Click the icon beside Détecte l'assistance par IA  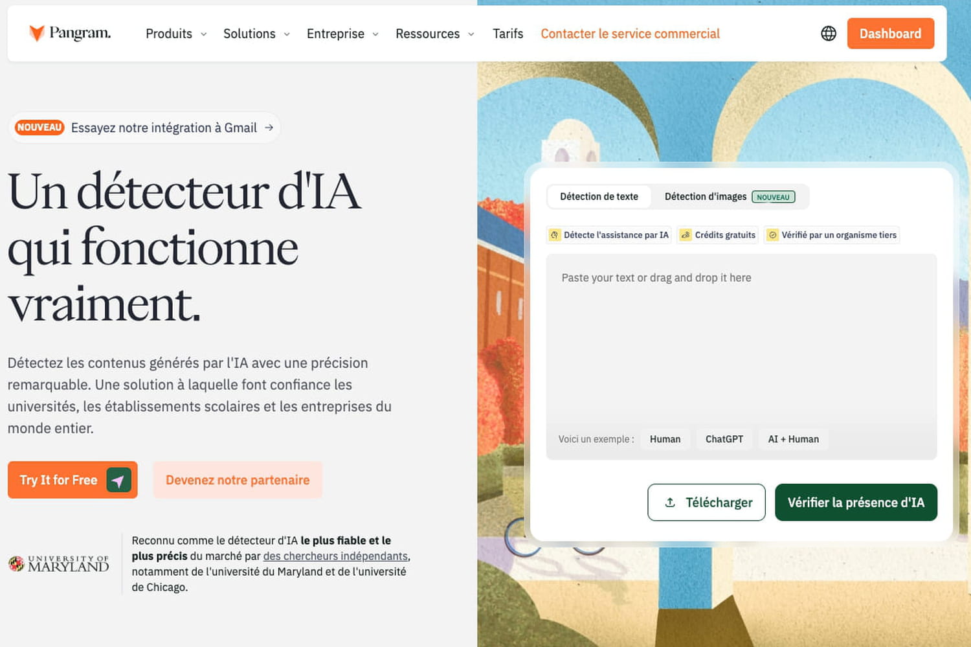[555, 235]
